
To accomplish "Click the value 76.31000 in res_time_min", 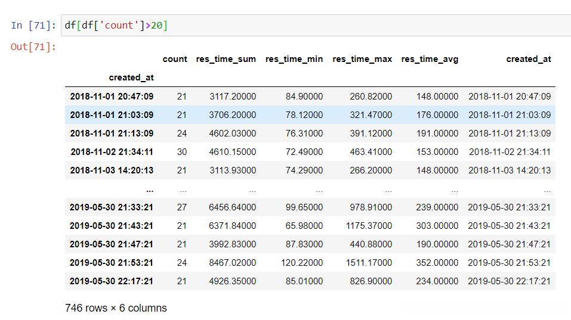I will coord(304,133).
